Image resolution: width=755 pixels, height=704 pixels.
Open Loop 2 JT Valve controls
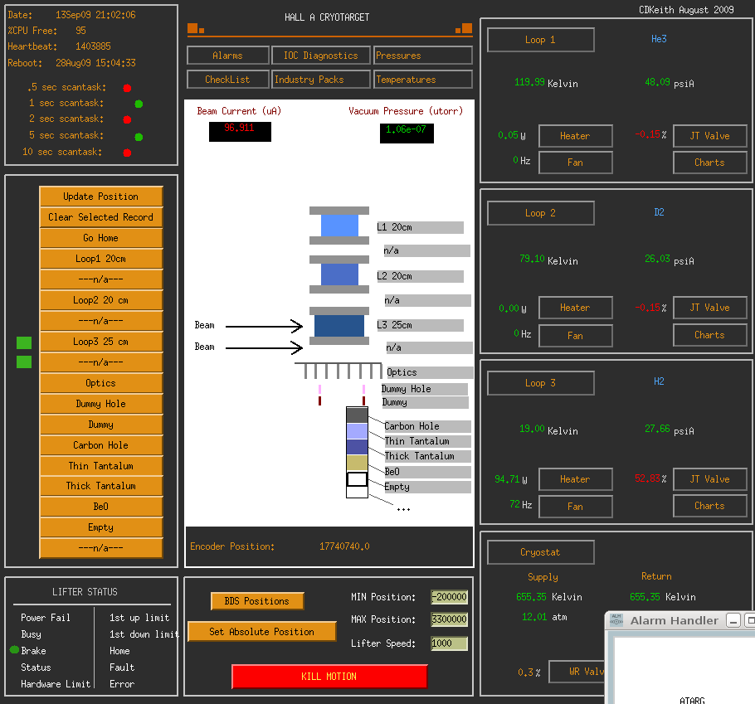point(709,308)
